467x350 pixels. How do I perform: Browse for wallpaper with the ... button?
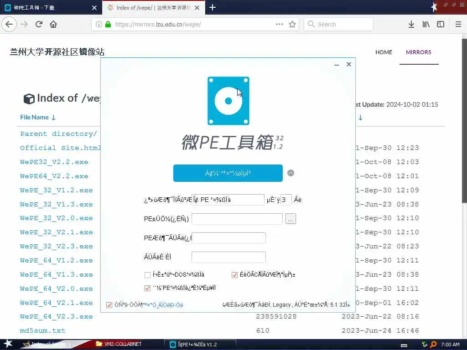pyautogui.click(x=291, y=219)
